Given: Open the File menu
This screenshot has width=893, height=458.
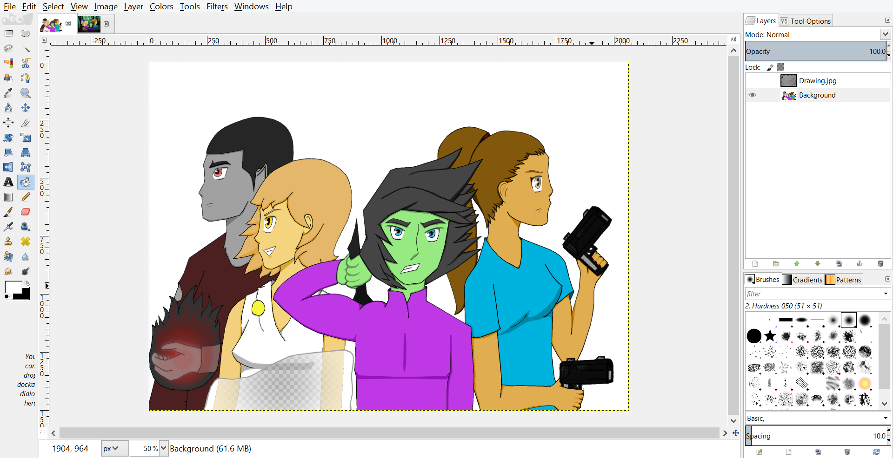Looking at the screenshot, I should click(x=10, y=7).
